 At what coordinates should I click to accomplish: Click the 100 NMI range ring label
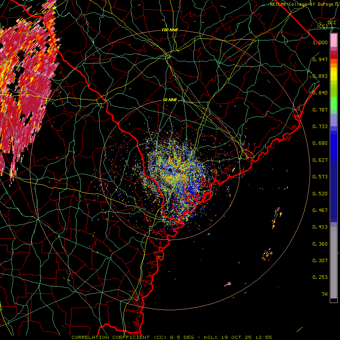(170, 30)
